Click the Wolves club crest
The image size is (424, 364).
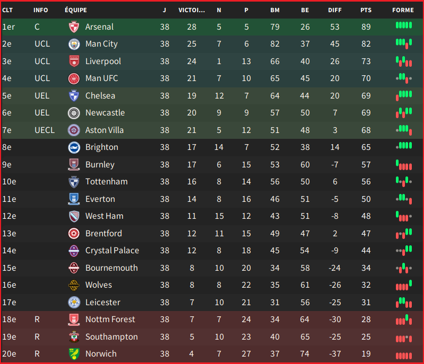click(74, 285)
